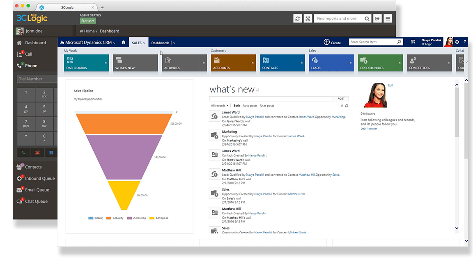Viewport: 473px width, 268px height.
Task: Open the SALES menu in CRM
Action: (x=138, y=43)
